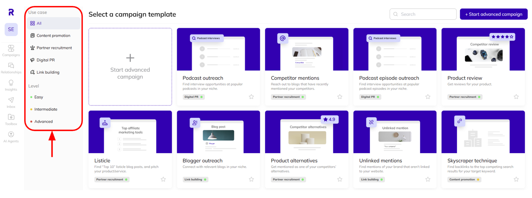
Task: Click the Skyscraper technique title
Action: pos(472,161)
